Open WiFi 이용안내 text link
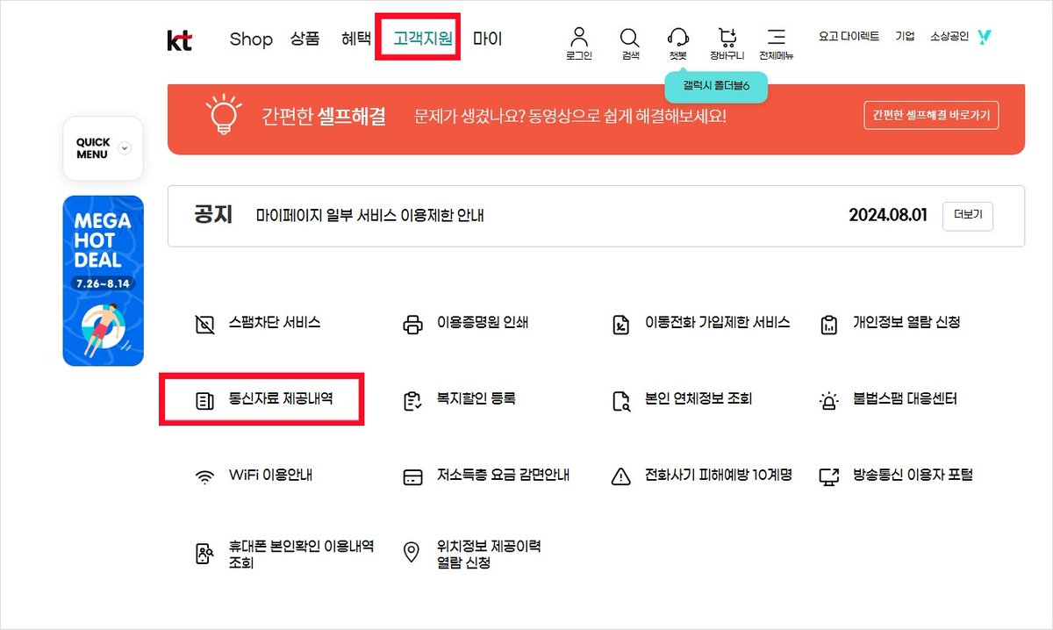 (271, 476)
